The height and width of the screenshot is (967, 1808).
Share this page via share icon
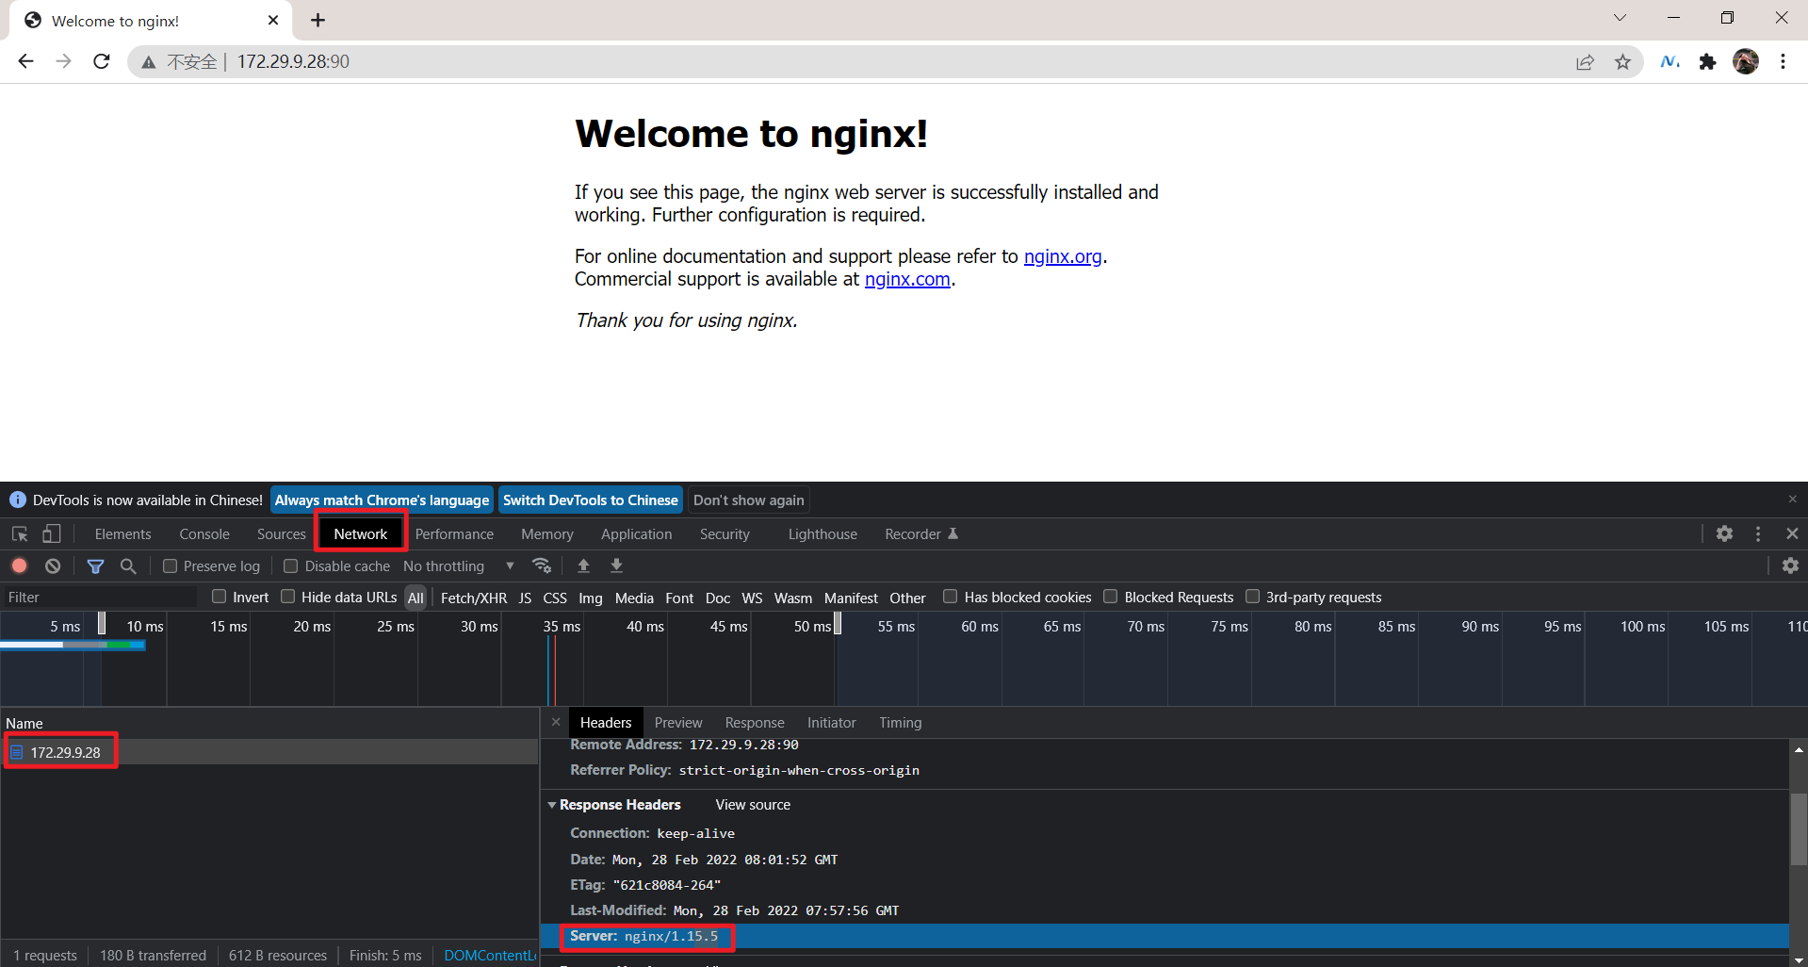(1585, 62)
